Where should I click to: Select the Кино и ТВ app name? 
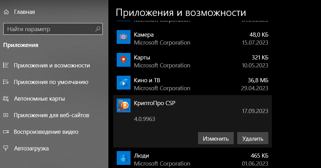147,80
